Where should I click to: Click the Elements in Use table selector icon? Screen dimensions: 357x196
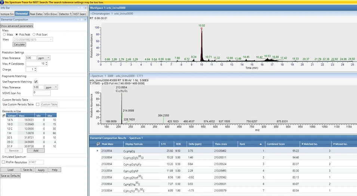click(x=4, y=116)
